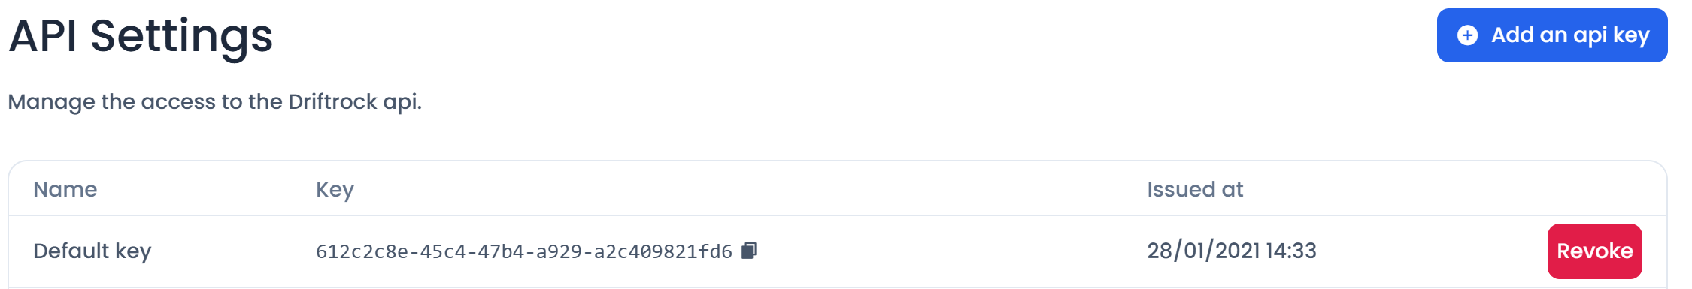Revoke the Default key
This screenshot has height=289, width=1692.
pos(1594,251)
